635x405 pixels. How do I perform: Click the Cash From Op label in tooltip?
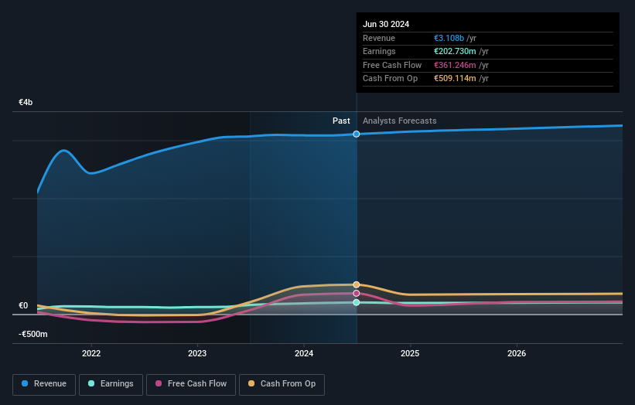[x=390, y=79]
